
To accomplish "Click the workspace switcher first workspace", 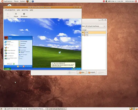I will pos(131,109).
